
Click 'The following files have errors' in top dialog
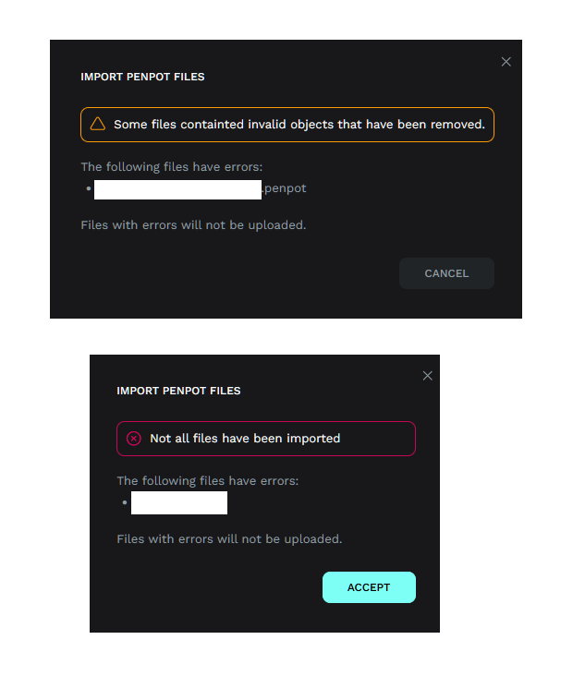tap(172, 167)
